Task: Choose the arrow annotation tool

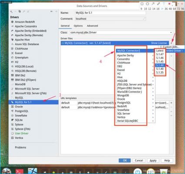Action: (153, 4)
